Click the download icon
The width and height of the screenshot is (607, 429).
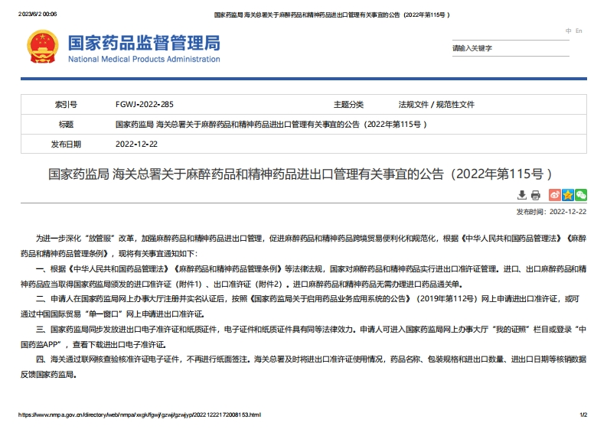tap(522, 195)
